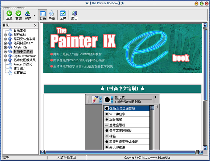Click the page vertical scroll up arrow
Screen dimensions: 210x161
click(x=205, y=25)
